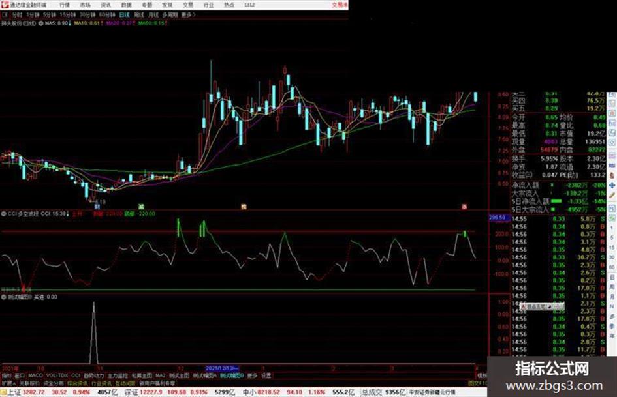
Task: Switch chart period to 1分钟
Action: click(33, 14)
